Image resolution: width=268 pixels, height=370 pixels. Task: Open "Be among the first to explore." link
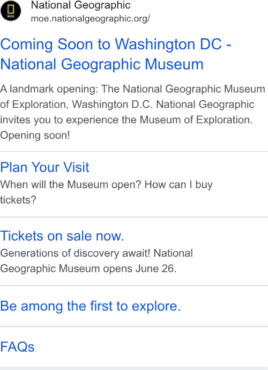click(x=91, y=306)
